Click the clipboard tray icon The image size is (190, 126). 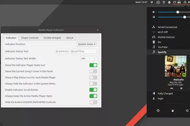(164, 2)
